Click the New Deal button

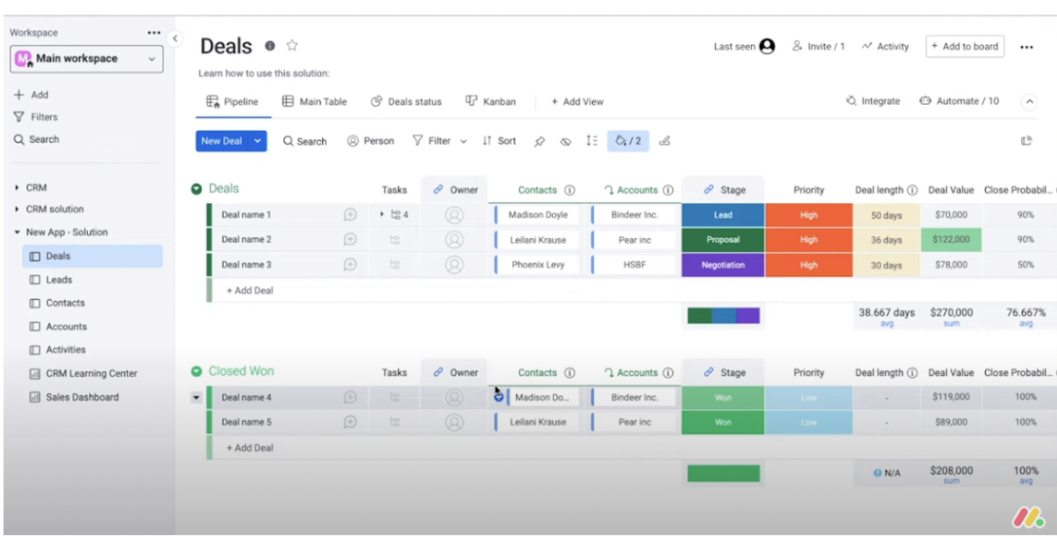222,141
